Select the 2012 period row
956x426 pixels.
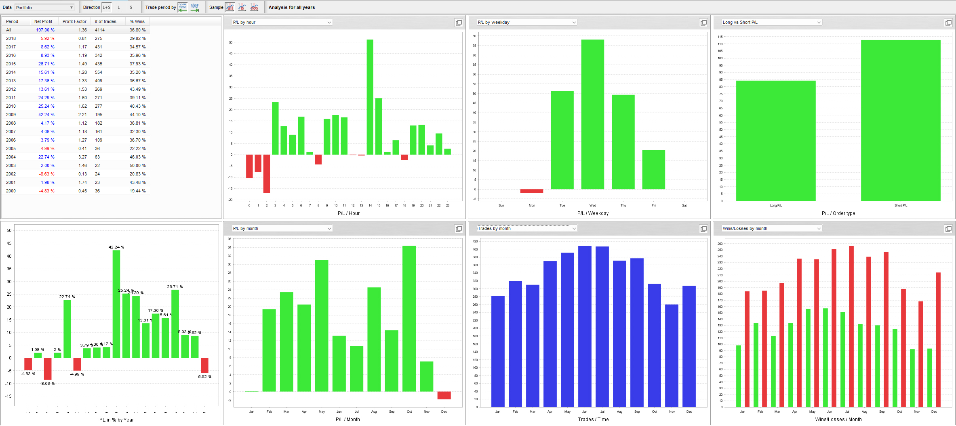point(76,89)
